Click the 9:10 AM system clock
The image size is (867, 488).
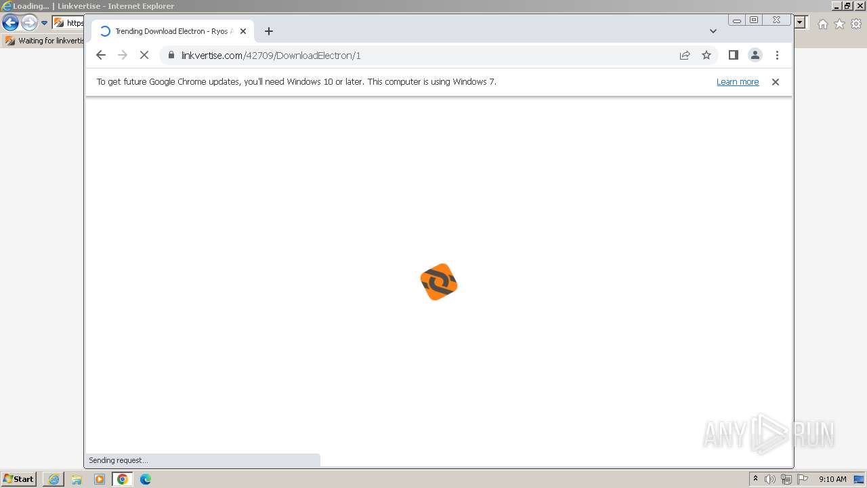832,479
